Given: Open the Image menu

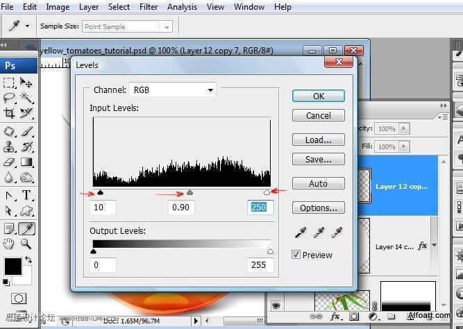Looking at the screenshot, I should 58,6.
